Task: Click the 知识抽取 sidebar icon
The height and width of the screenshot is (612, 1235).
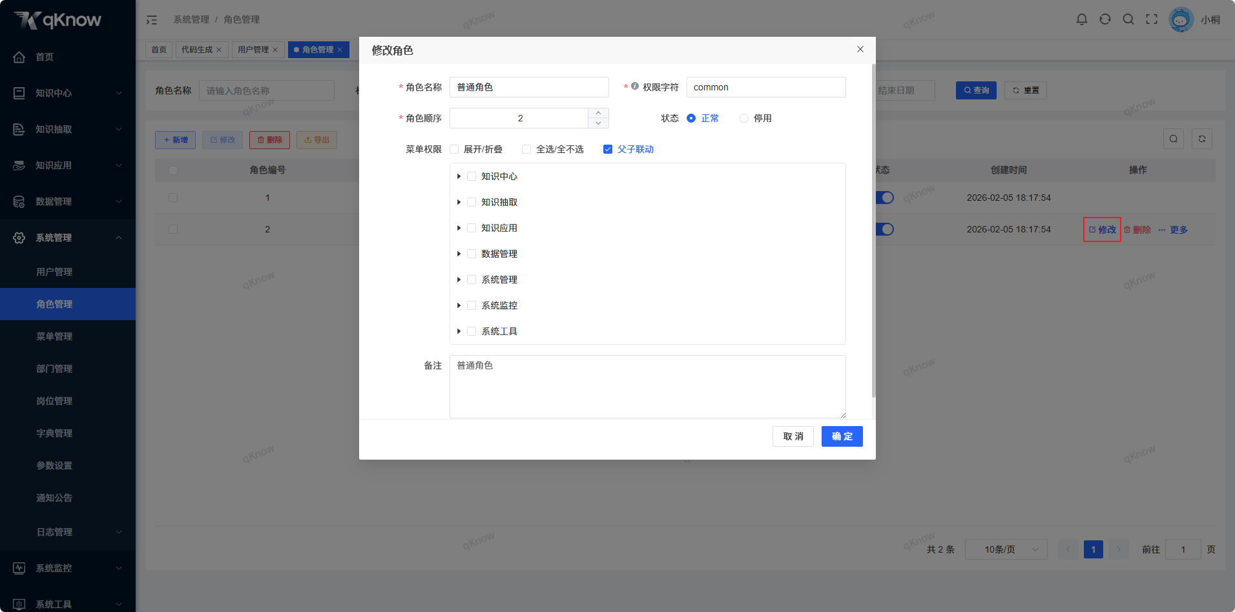Action: [x=19, y=129]
